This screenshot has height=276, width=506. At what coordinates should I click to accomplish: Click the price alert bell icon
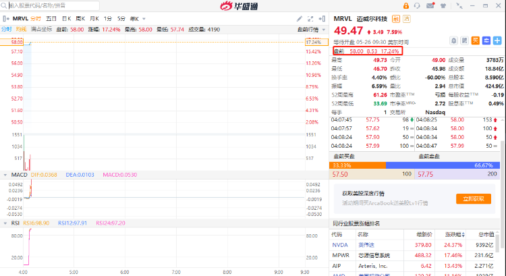pyautogui.click(x=455, y=40)
